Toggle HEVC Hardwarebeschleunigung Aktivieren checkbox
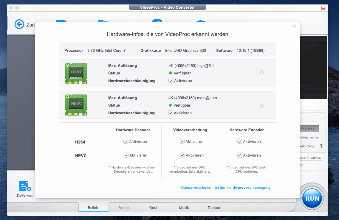This screenshot has width=339, height=220. pyautogui.click(x=171, y=113)
